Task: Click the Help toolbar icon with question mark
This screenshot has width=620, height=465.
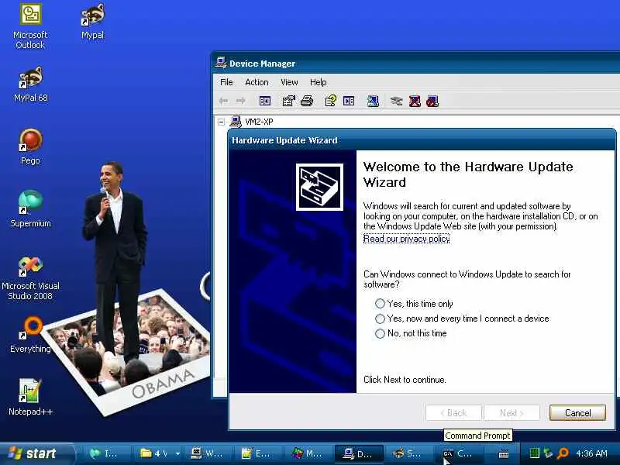Action: click(331, 101)
